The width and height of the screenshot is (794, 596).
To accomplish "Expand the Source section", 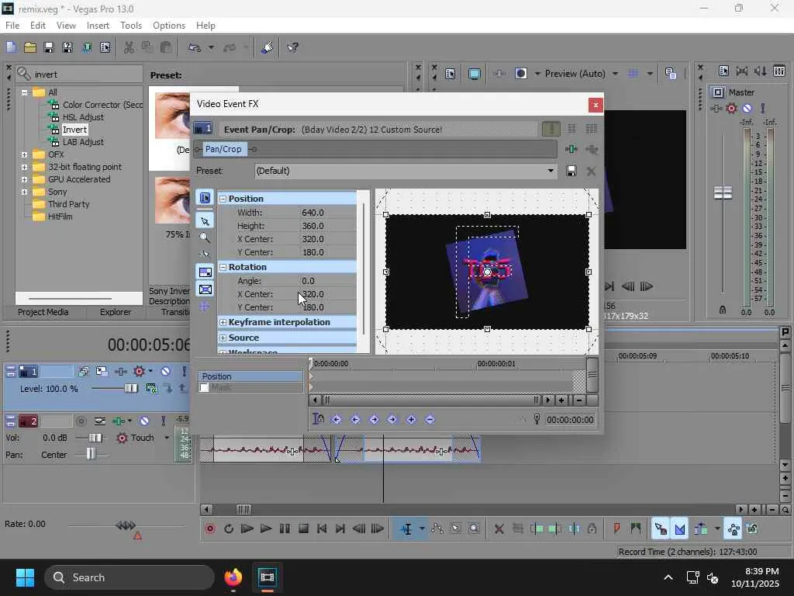I will pyautogui.click(x=223, y=338).
